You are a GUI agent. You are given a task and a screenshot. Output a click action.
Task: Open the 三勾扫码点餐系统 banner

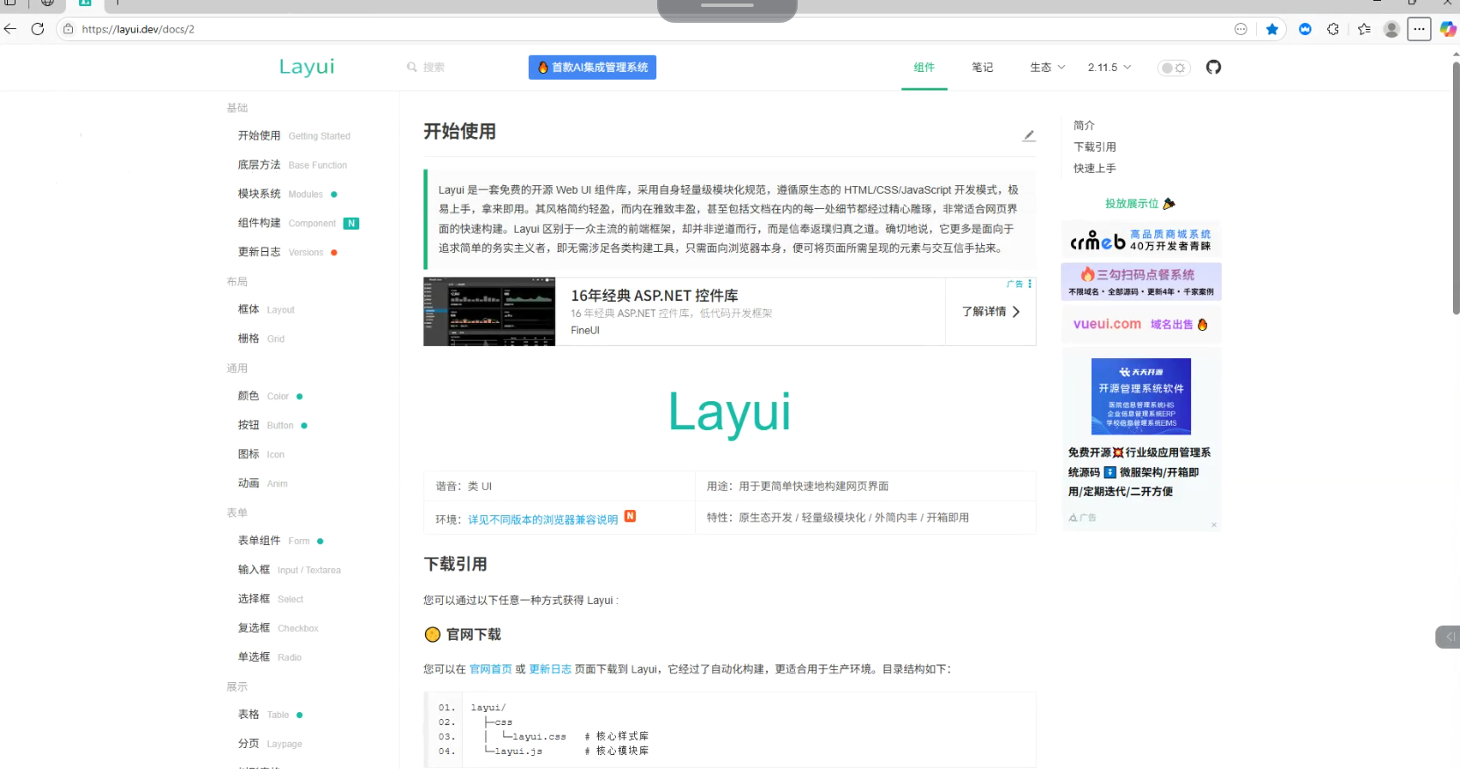pyautogui.click(x=1141, y=282)
